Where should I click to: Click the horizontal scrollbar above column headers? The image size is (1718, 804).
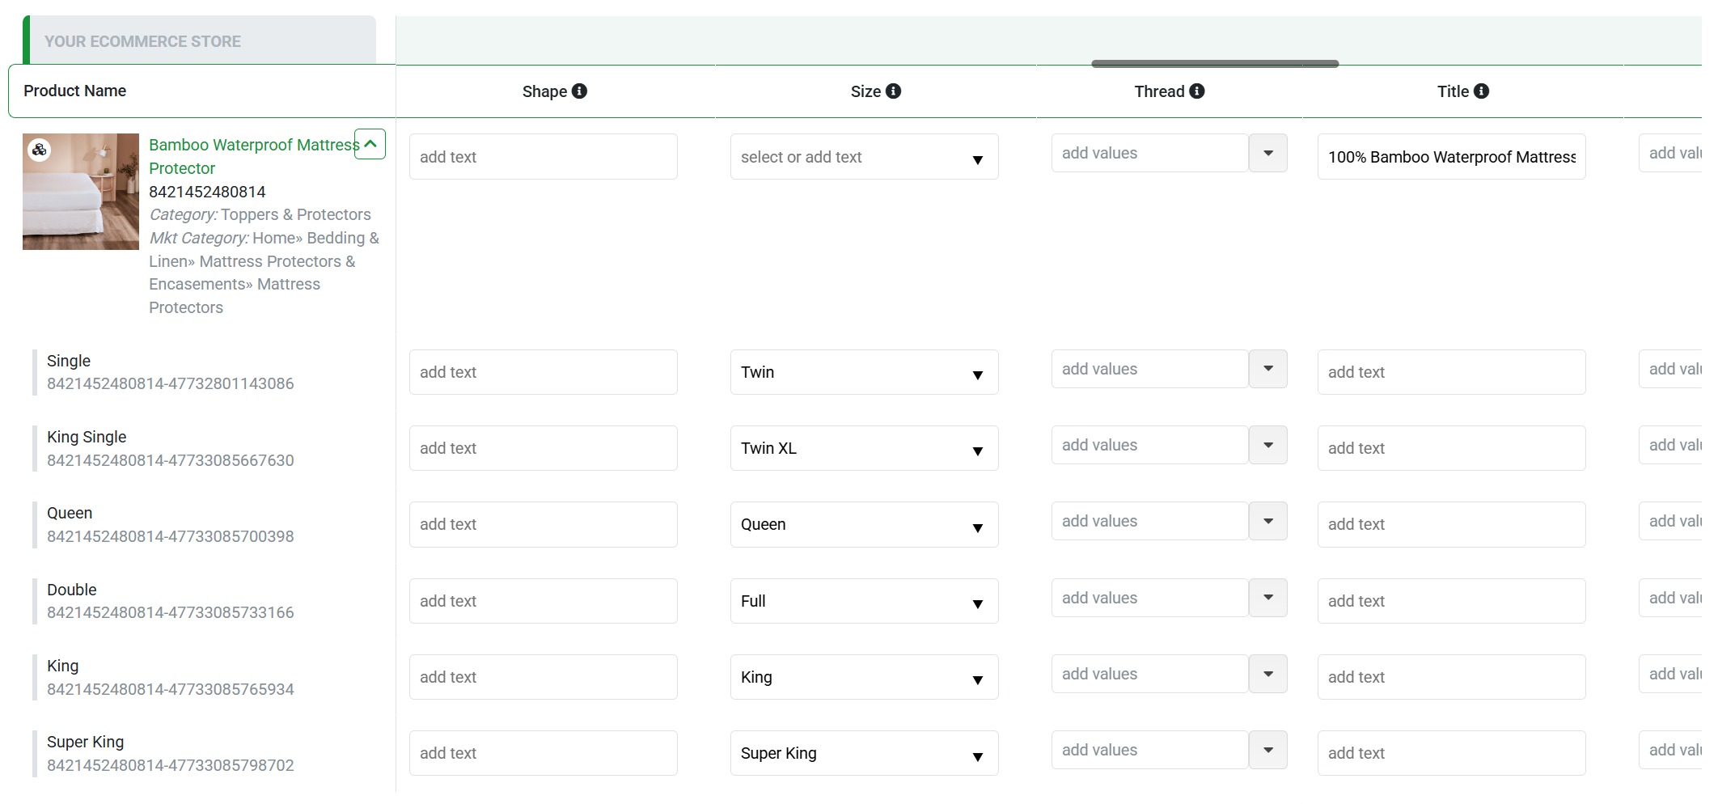pos(1215,64)
